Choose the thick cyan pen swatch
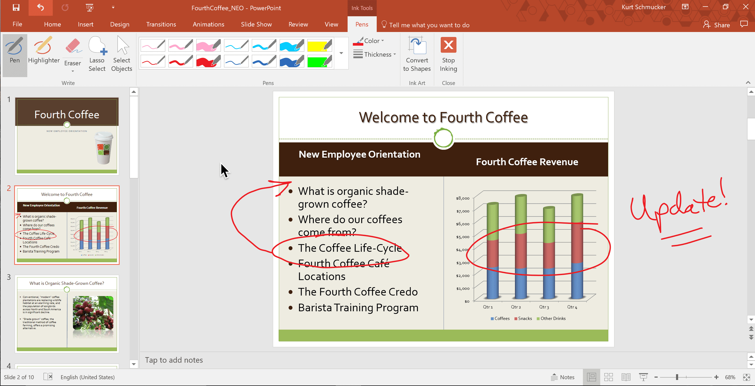 click(x=292, y=45)
